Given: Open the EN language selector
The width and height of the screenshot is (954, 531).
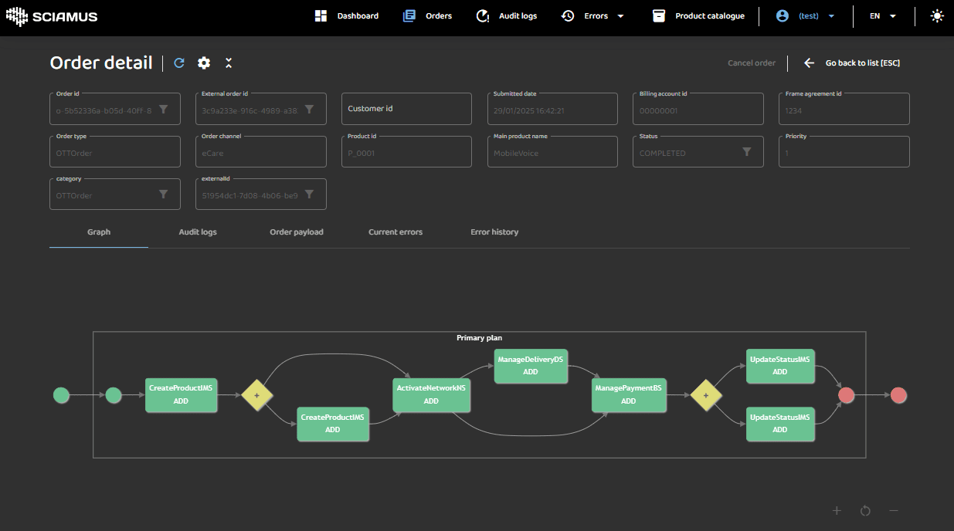Looking at the screenshot, I should [x=883, y=15].
